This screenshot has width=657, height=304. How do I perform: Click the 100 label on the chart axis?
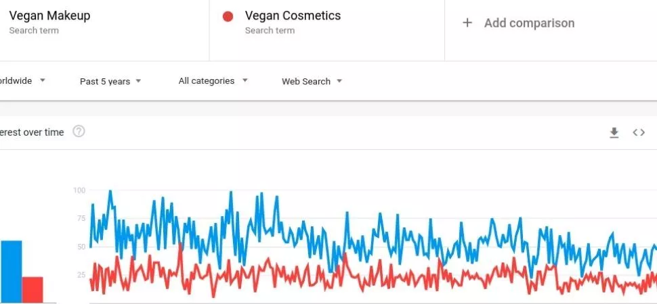point(79,191)
